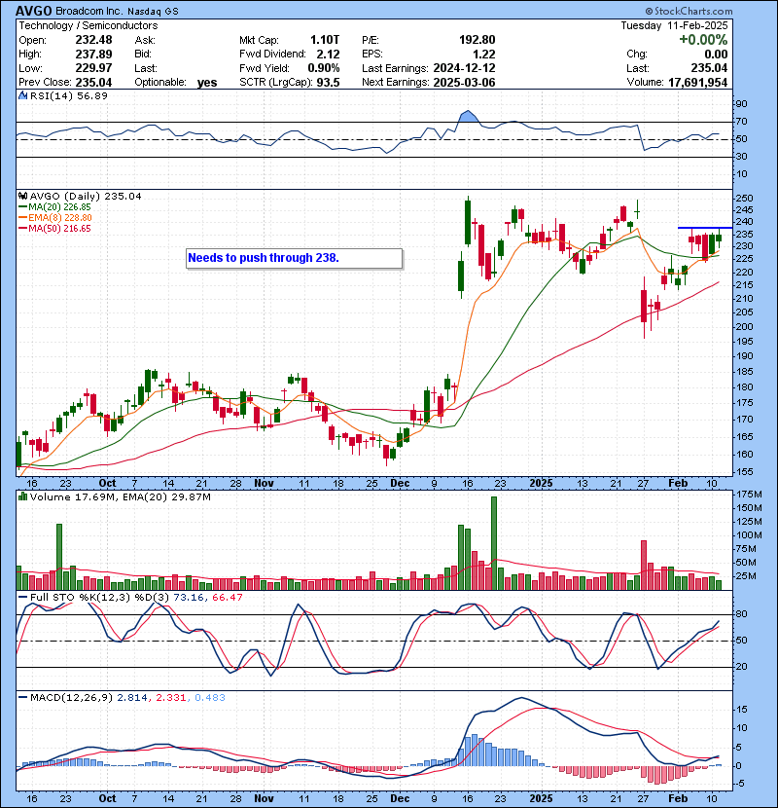Click the red volume spike near Jan 27
The image size is (778, 808).
tap(644, 566)
